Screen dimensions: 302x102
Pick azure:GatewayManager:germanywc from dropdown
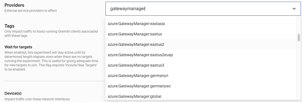point(201,86)
